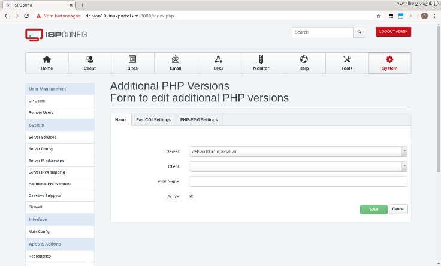Image resolution: width=441 pixels, height=266 pixels.
Task: Open the Monitor module
Action: point(261,63)
